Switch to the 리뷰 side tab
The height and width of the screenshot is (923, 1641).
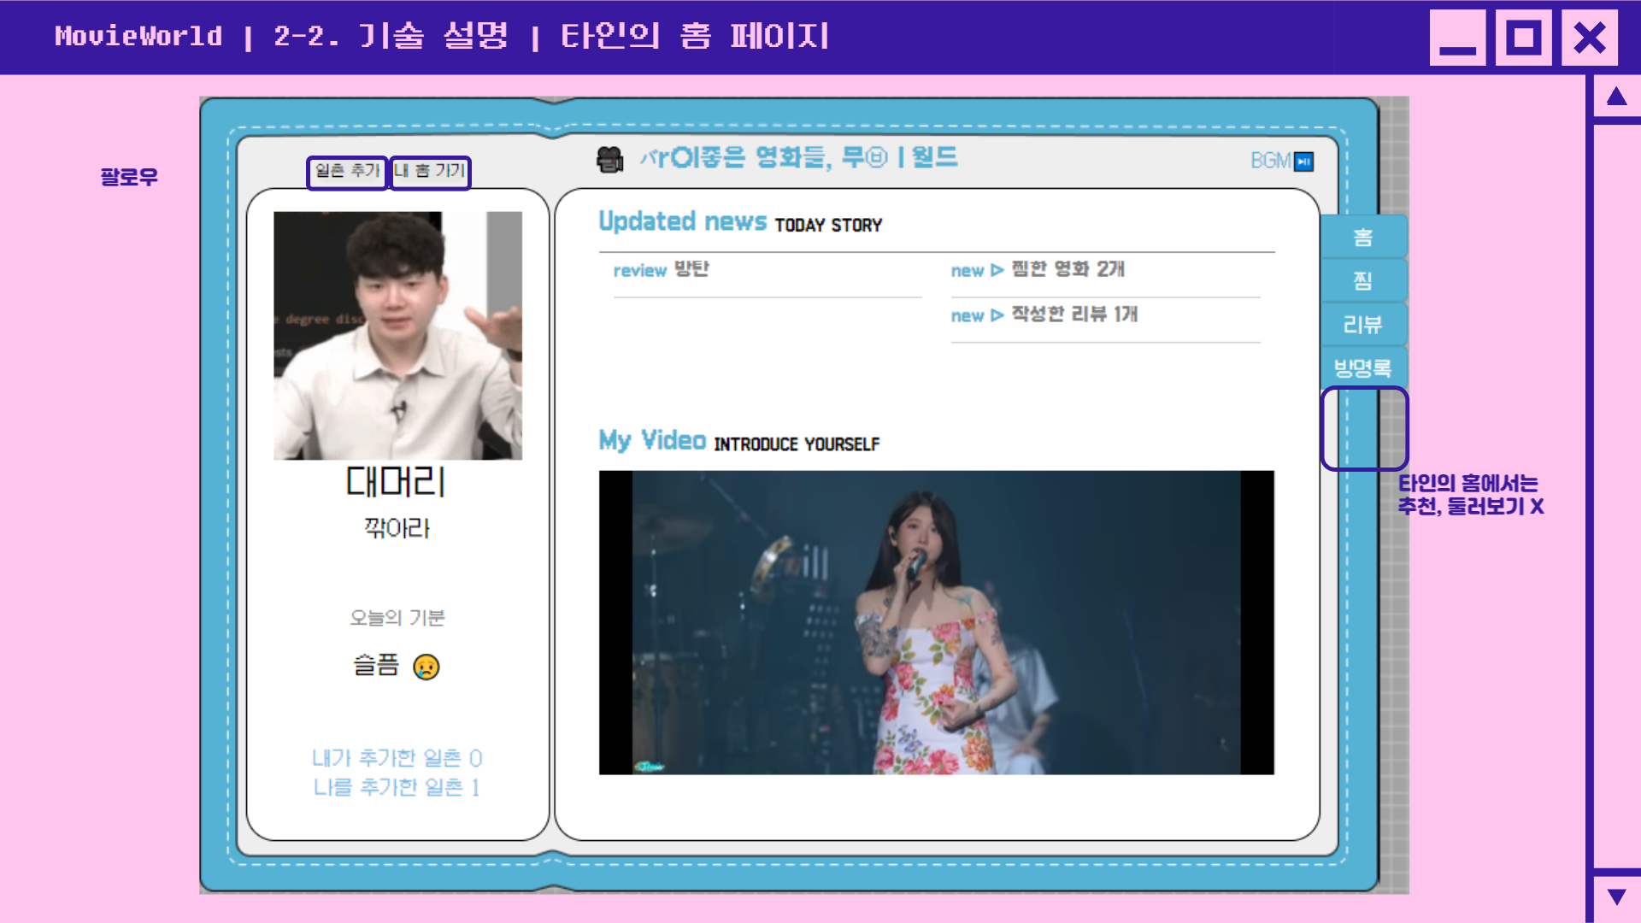(1362, 325)
